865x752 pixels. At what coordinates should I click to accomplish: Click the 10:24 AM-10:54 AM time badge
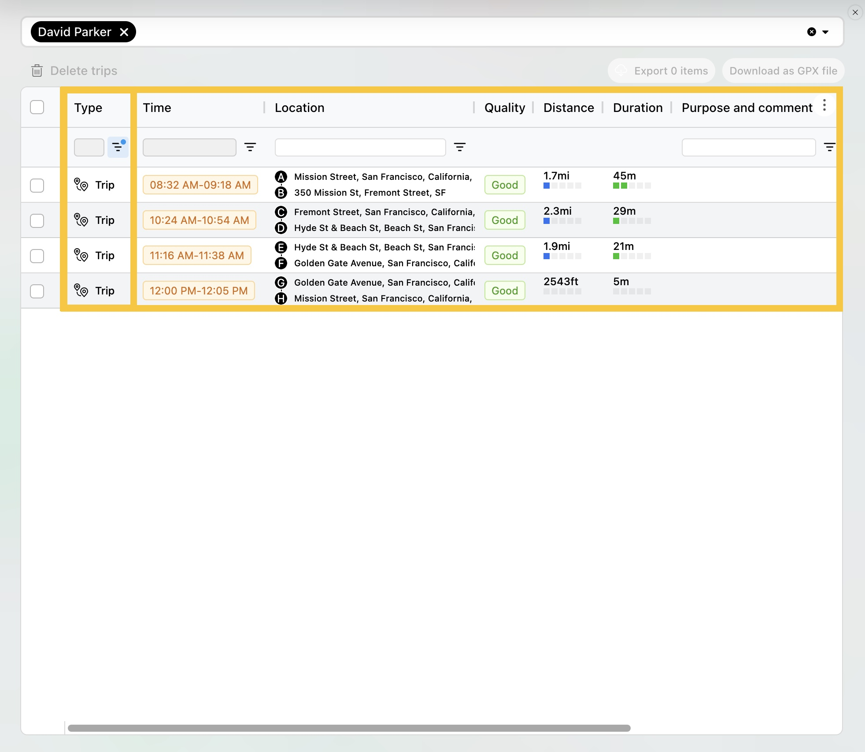tap(200, 220)
